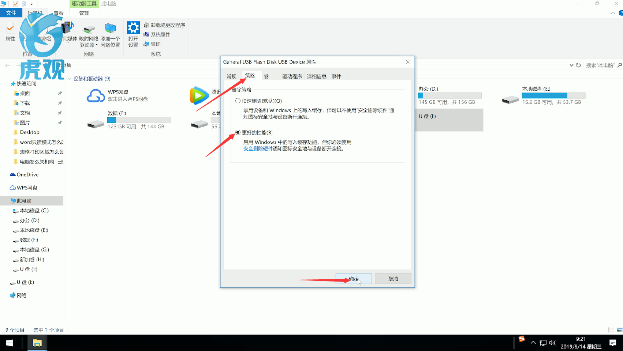
Task: Select Quick removal (快速删除) radio button
Action: coord(238,101)
